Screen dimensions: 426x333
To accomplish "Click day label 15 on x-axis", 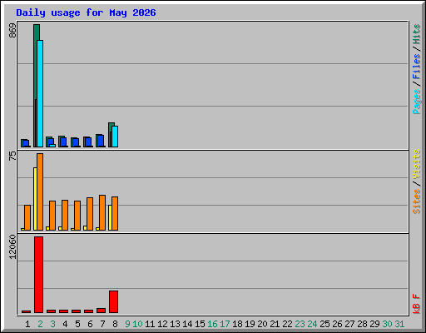I will (200, 324).
